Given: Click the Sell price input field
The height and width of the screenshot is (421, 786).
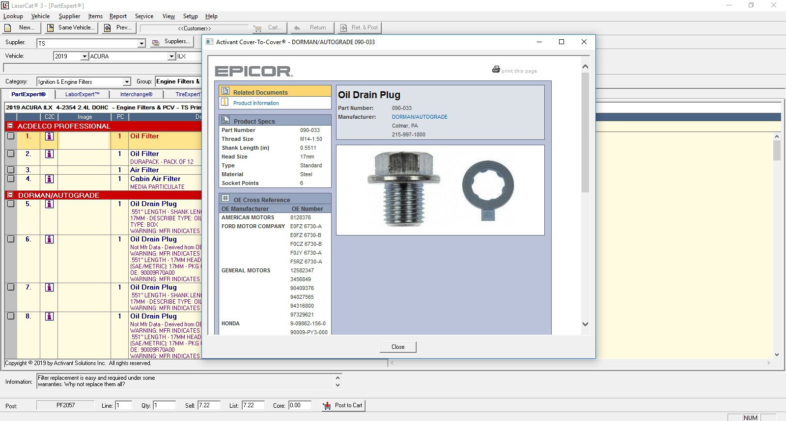Looking at the screenshot, I should coord(208,405).
